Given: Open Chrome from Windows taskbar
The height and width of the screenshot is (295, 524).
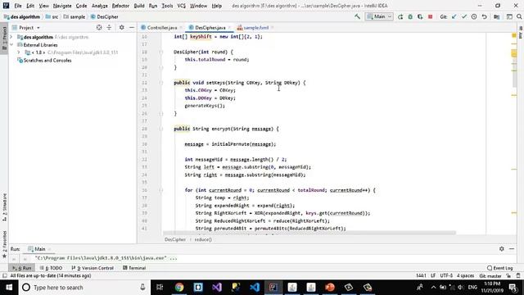Looking at the screenshot, I should [x=179, y=287].
